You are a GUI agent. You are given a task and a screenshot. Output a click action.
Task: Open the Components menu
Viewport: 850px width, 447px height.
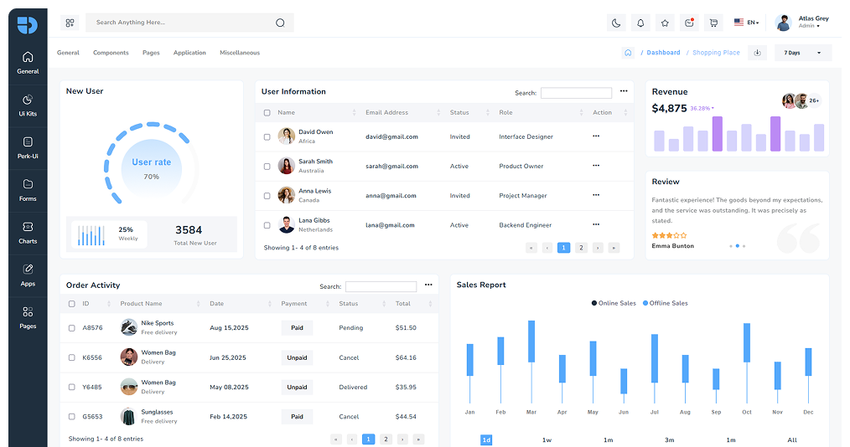click(111, 53)
